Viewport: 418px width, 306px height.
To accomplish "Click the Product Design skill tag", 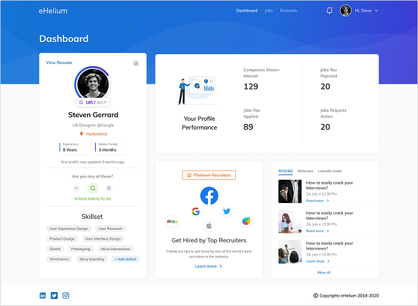I will 62,239.
